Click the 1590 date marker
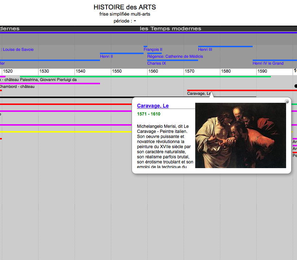297x260 pixels. [x=262, y=71]
